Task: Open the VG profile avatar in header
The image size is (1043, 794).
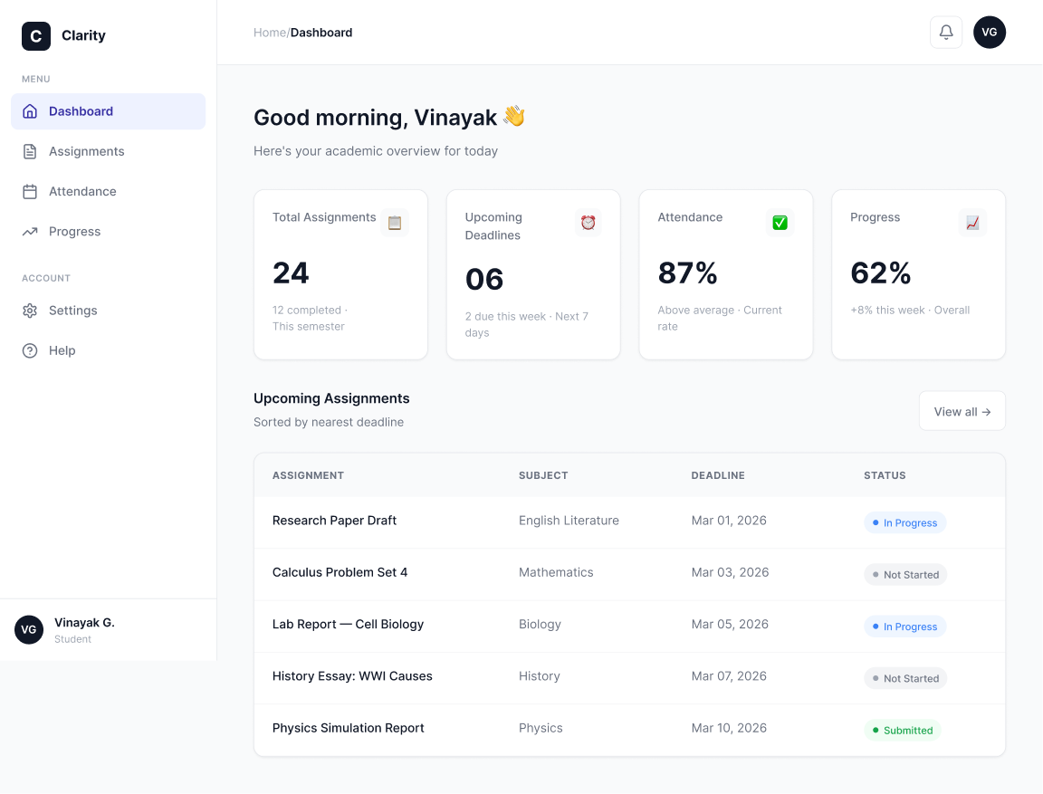Action: [989, 33]
